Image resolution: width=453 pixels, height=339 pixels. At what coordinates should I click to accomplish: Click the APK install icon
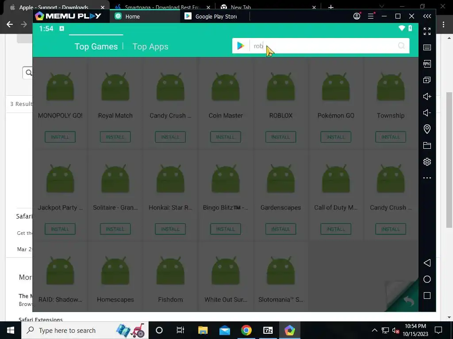coord(427,64)
